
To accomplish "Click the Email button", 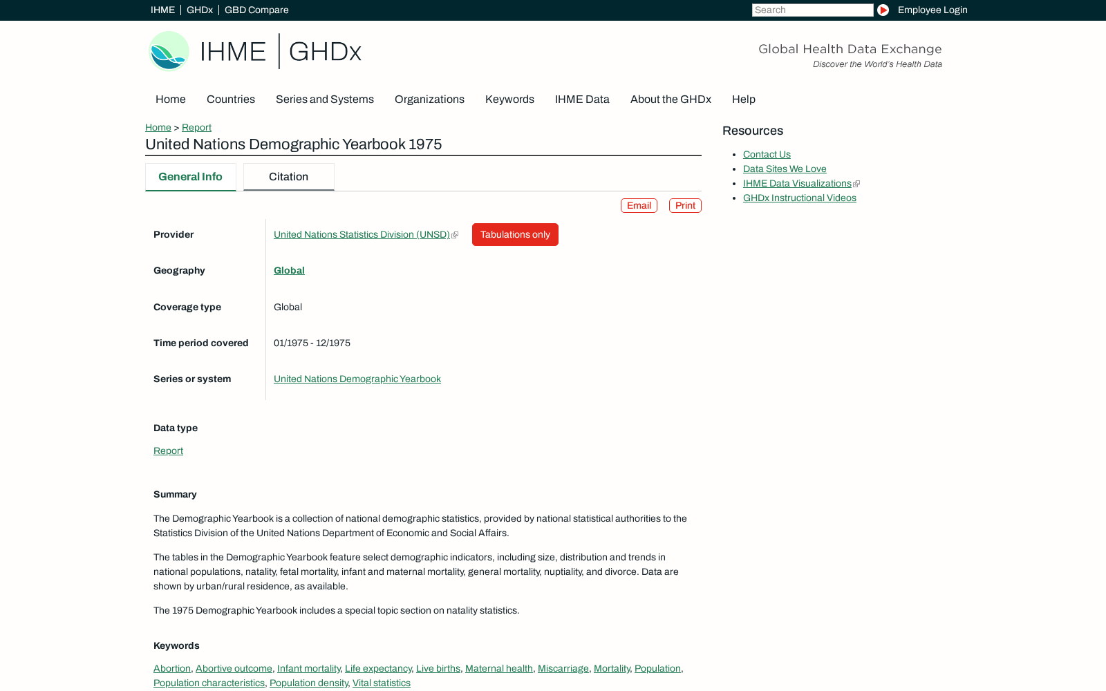I will click(x=639, y=205).
